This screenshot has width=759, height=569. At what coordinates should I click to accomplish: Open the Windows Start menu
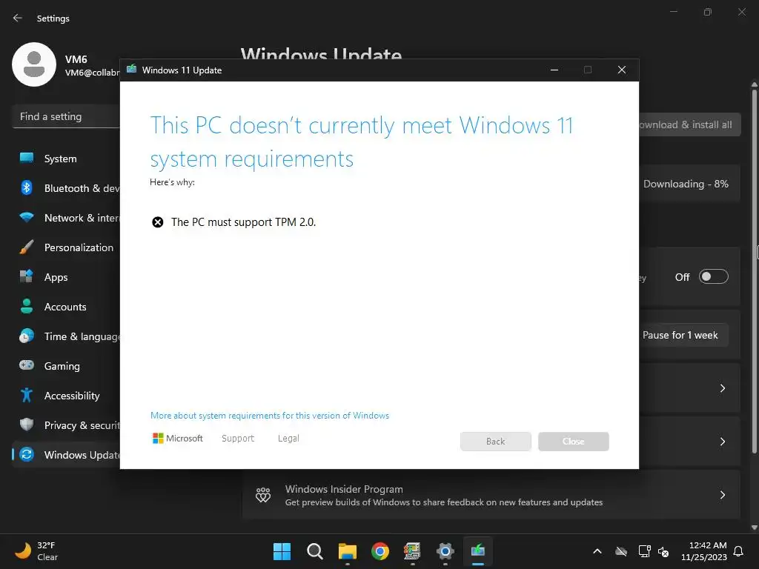tap(282, 551)
